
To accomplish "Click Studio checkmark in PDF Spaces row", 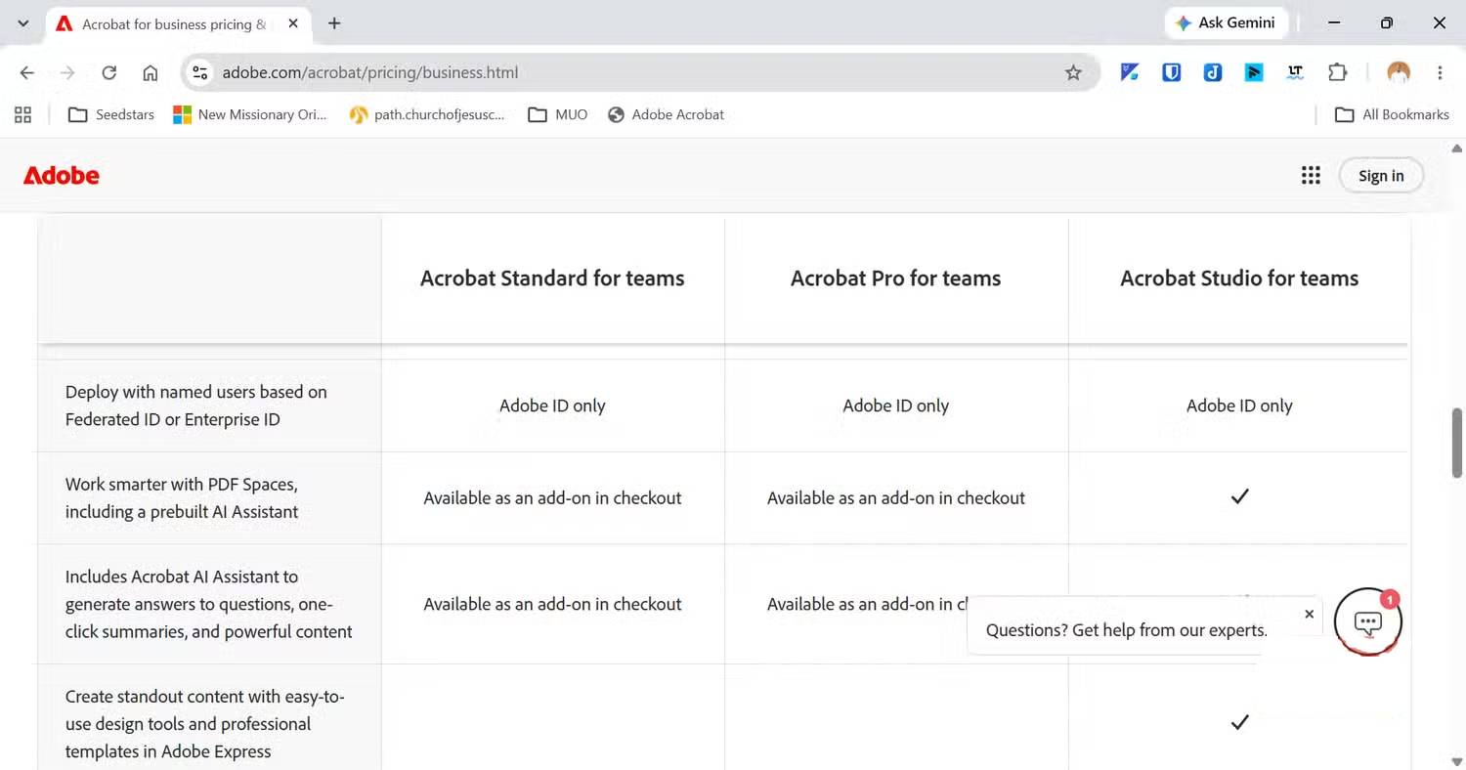I will 1239,496.
